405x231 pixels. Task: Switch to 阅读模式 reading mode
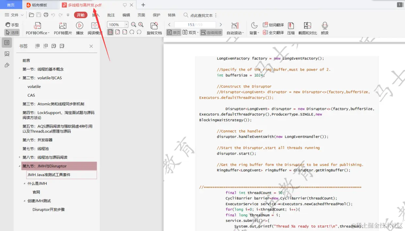tap(95, 28)
